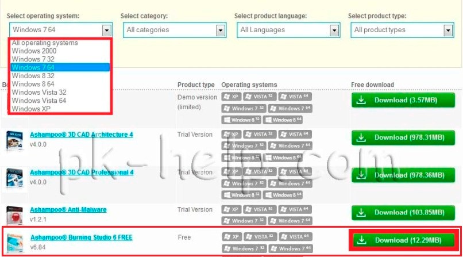Click XP badge in Anti-Malware row

pyautogui.click(x=231, y=209)
